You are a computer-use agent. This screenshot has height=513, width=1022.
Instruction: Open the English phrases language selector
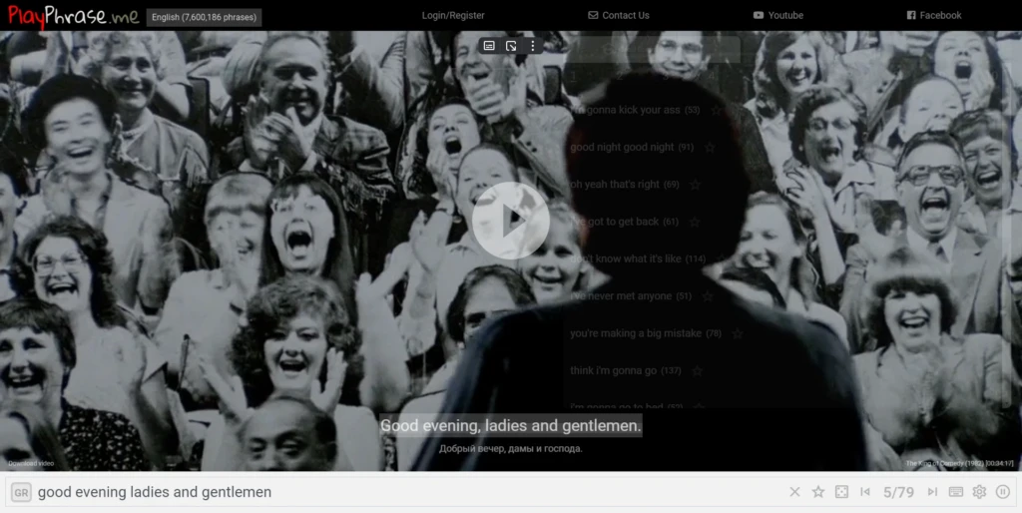coord(204,17)
